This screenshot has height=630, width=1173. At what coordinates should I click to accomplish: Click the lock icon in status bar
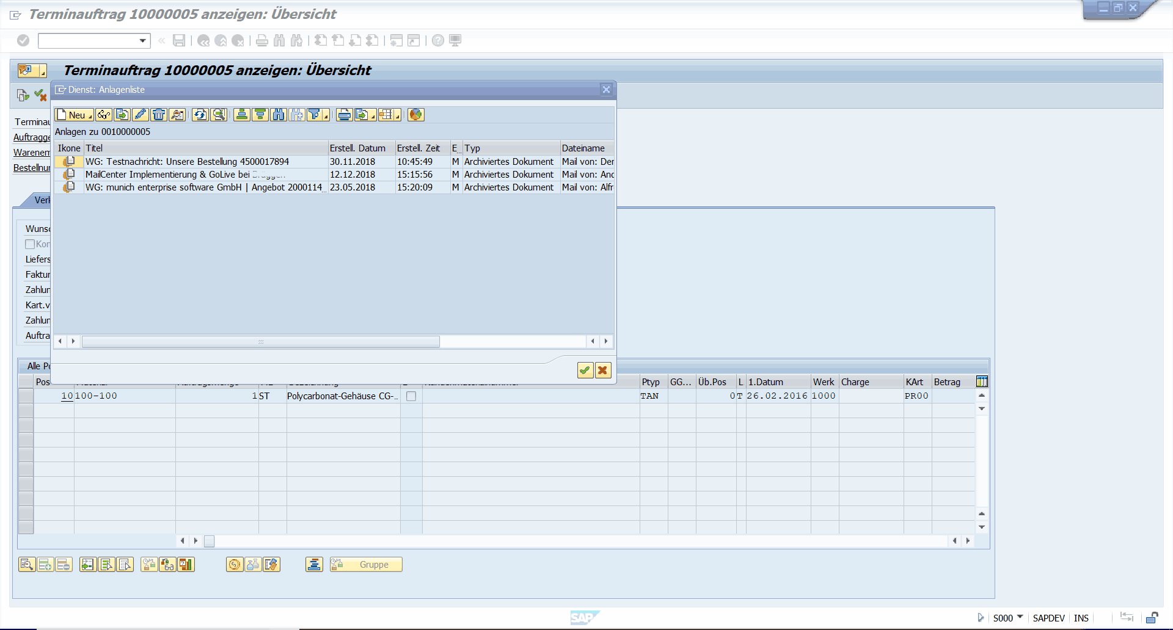[1152, 618]
